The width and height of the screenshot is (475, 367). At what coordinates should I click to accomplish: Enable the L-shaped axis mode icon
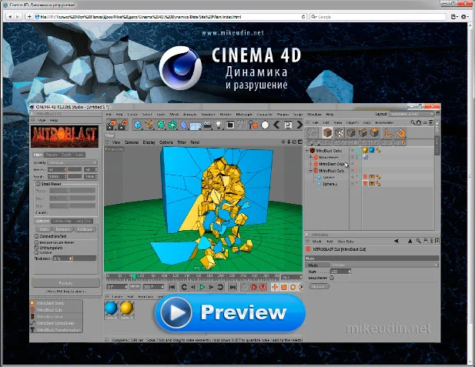pyautogui.click(x=388, y=132)
